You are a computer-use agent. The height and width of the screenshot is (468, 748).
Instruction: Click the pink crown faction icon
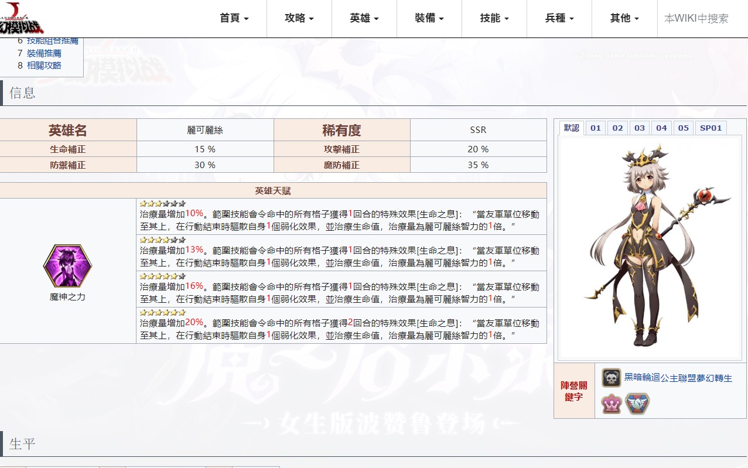[612, 404]
